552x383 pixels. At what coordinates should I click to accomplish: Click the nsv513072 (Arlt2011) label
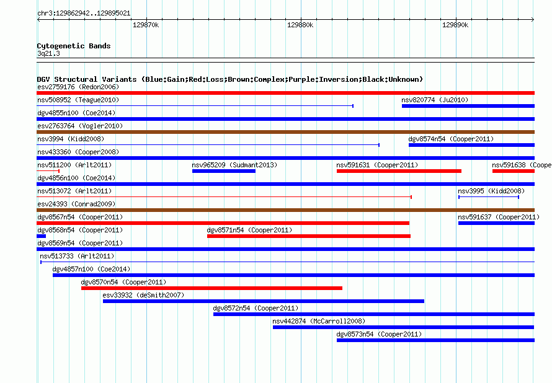(x=74, y=191)
